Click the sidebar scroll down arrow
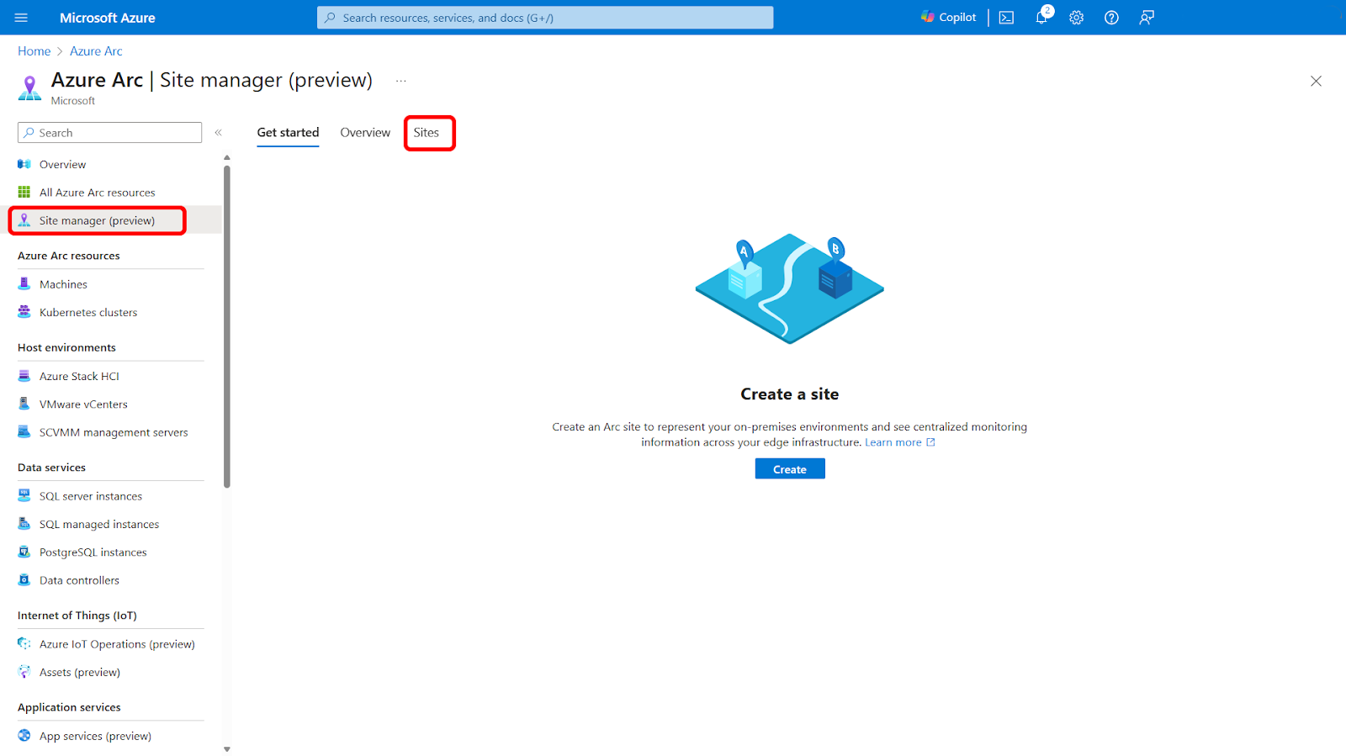 point(227,749)
